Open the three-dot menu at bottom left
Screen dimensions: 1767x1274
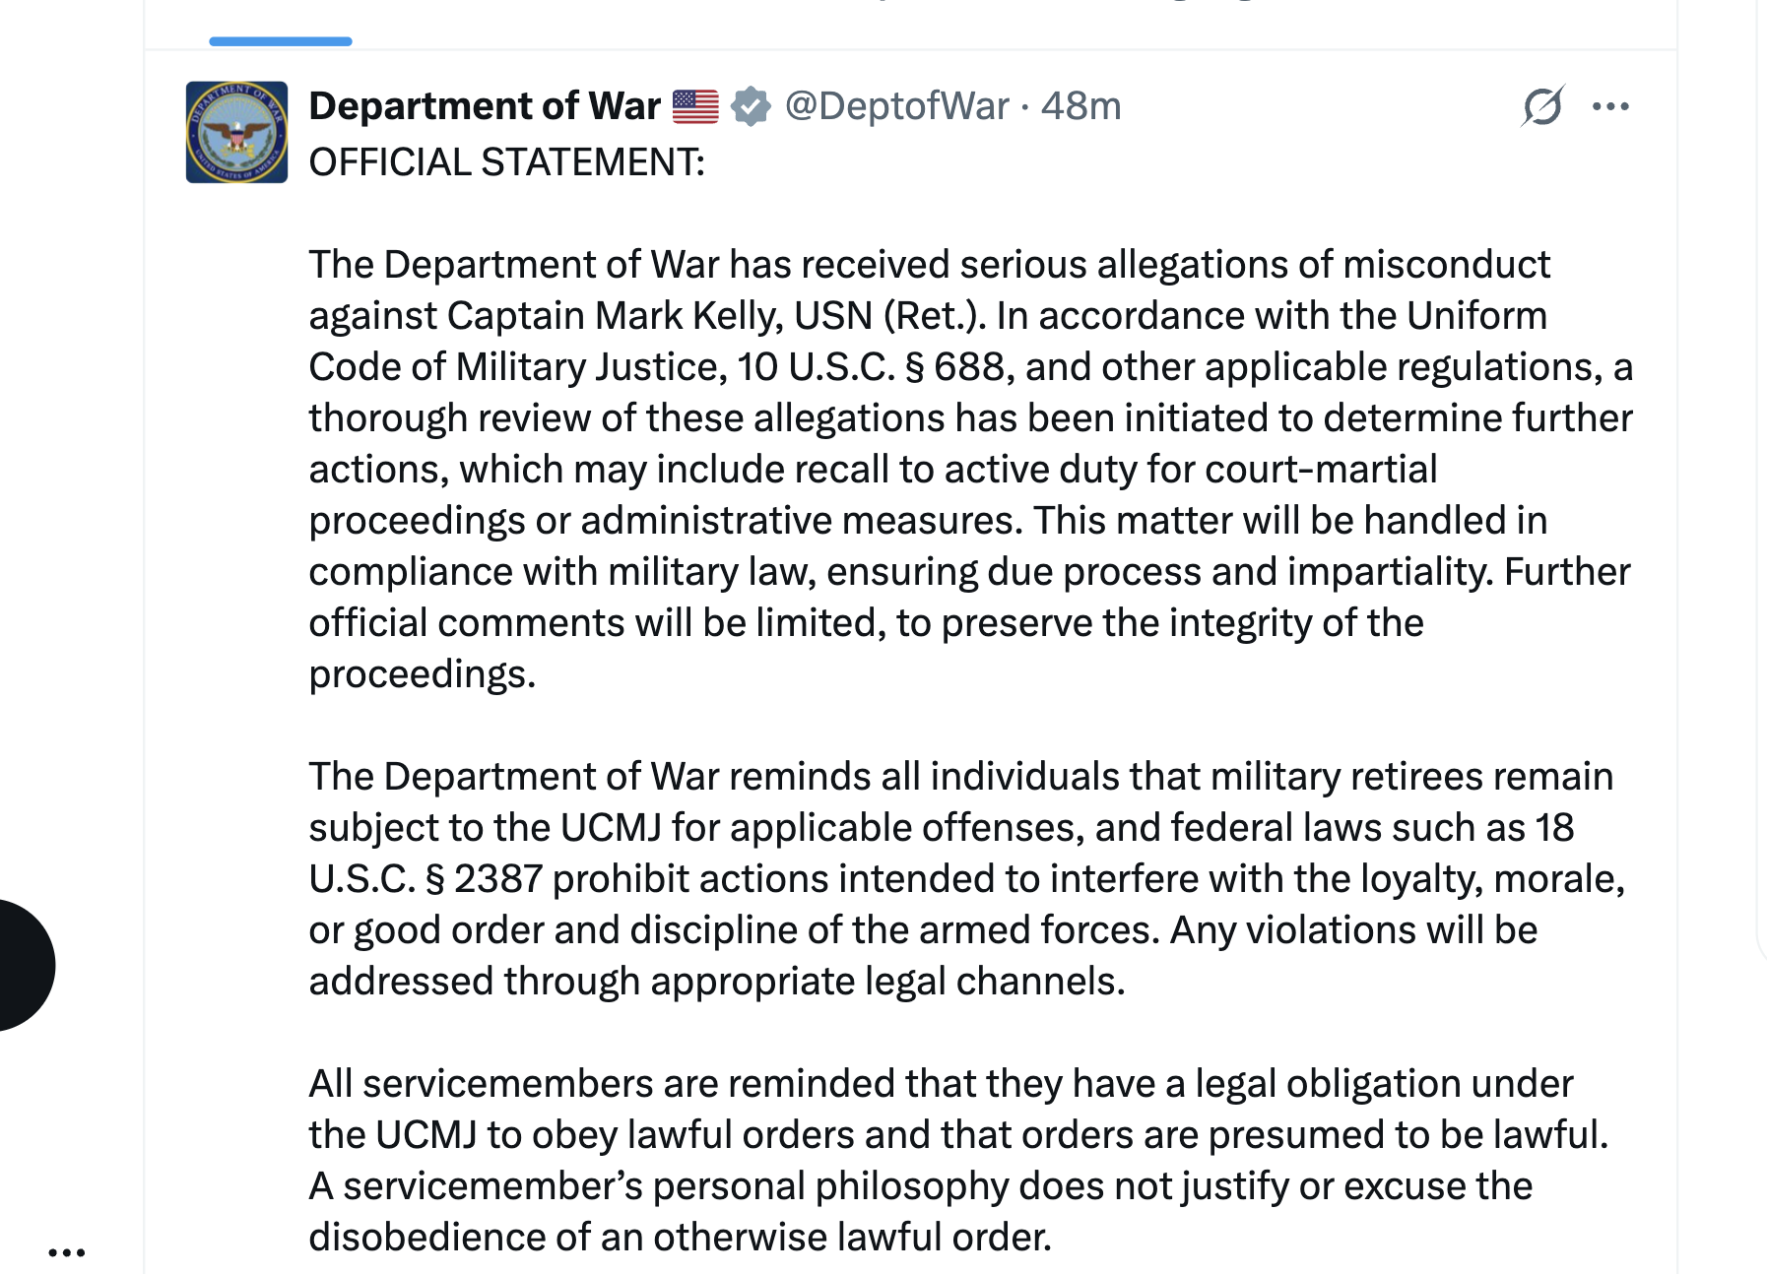tap(67, 1252)
